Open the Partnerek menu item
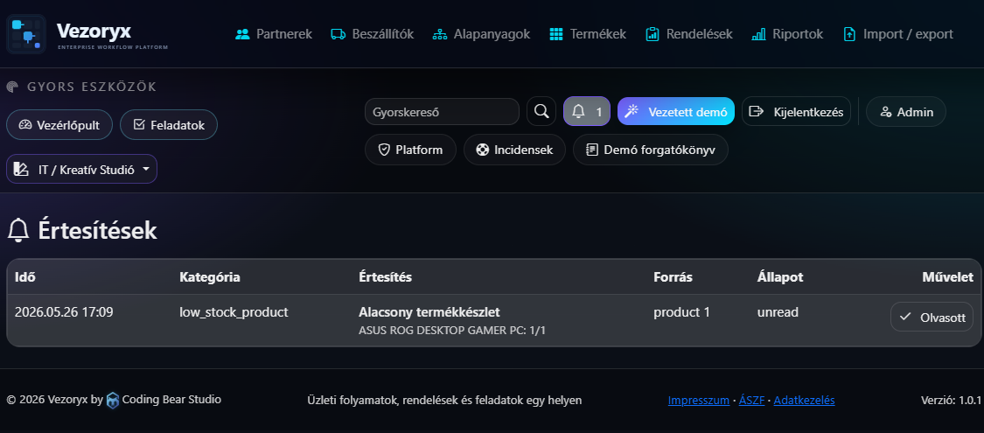The width and height of the screenshot is (984, 433). click(x=273, y=34)
